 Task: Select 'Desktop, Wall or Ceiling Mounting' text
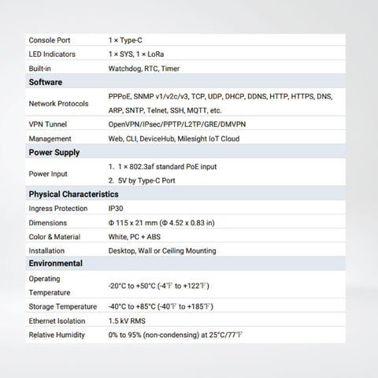[162, 250]
